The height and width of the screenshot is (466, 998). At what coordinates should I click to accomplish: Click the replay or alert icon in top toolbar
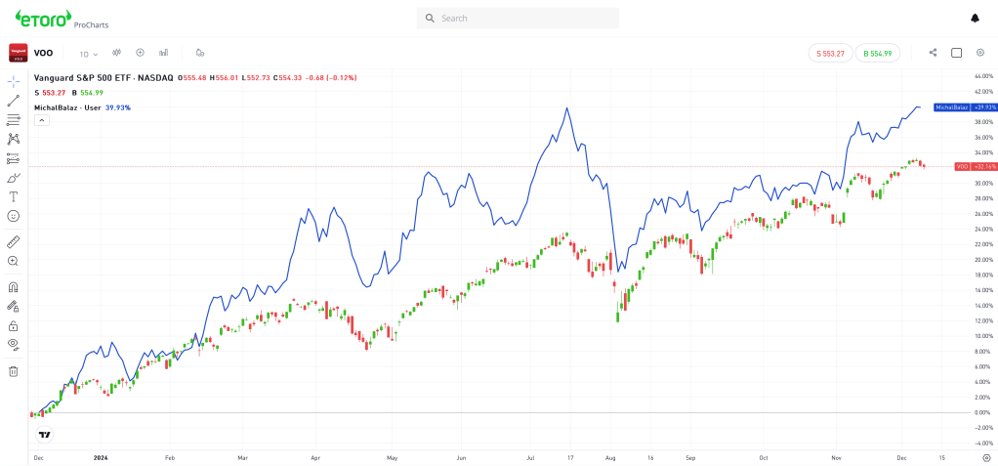pos(200,53)
